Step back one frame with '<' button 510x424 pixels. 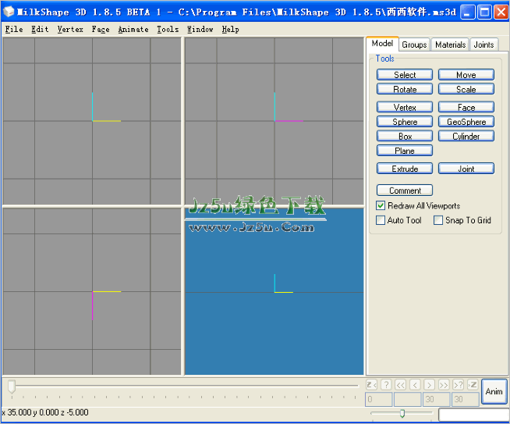coord(415,385)
